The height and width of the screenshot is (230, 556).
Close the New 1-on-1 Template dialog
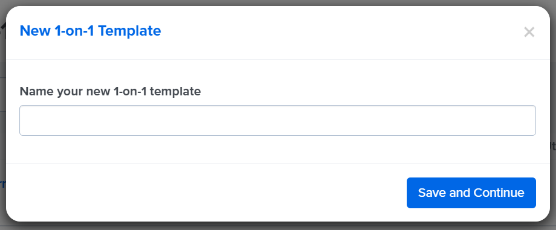pyautogui.click(x=529, y=32)
